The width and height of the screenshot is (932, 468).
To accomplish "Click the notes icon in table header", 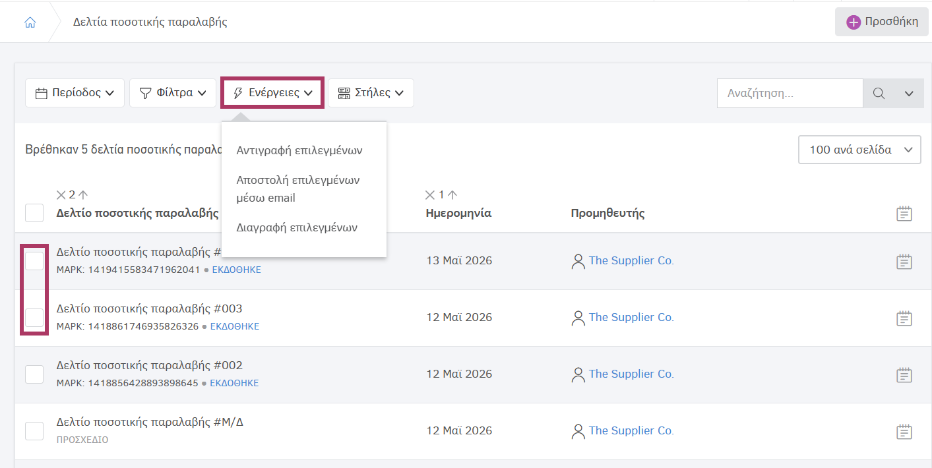I will tap(904, 213).
